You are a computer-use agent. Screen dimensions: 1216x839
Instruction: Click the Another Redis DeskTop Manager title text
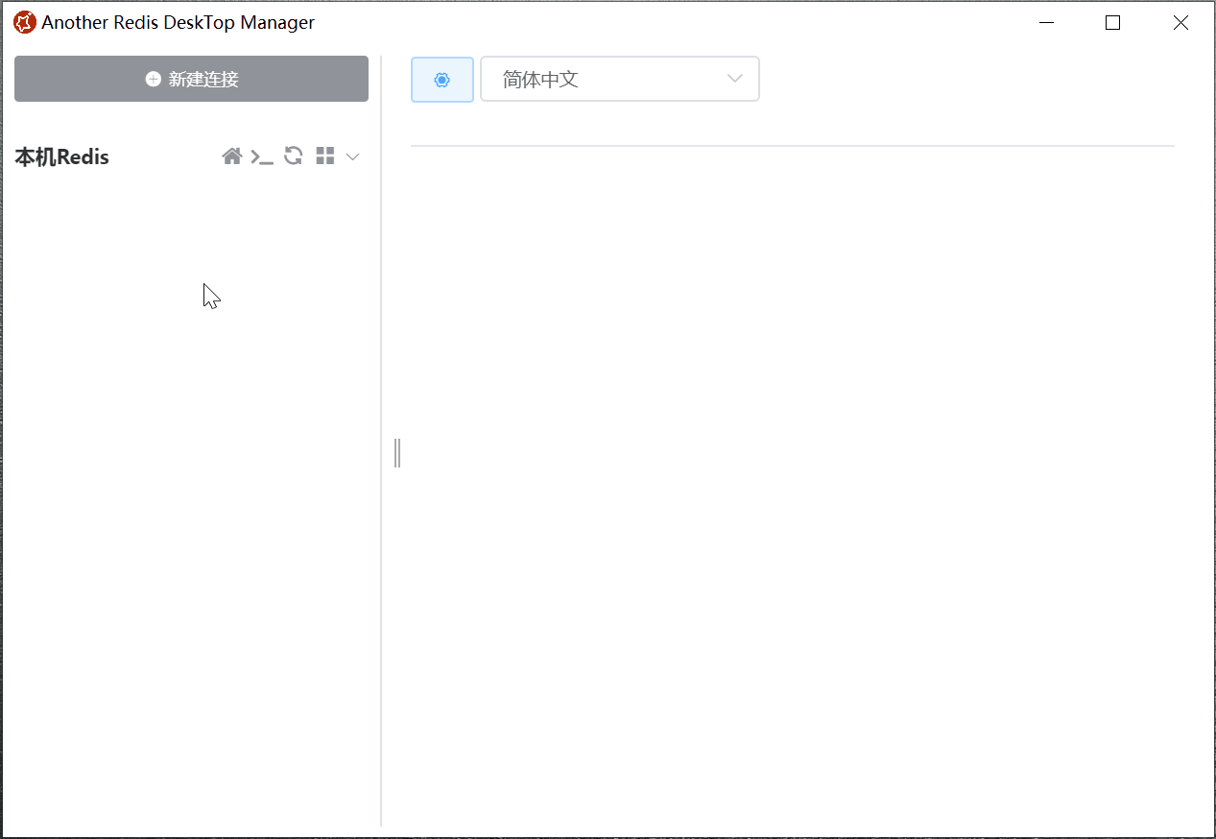(178, 23)
